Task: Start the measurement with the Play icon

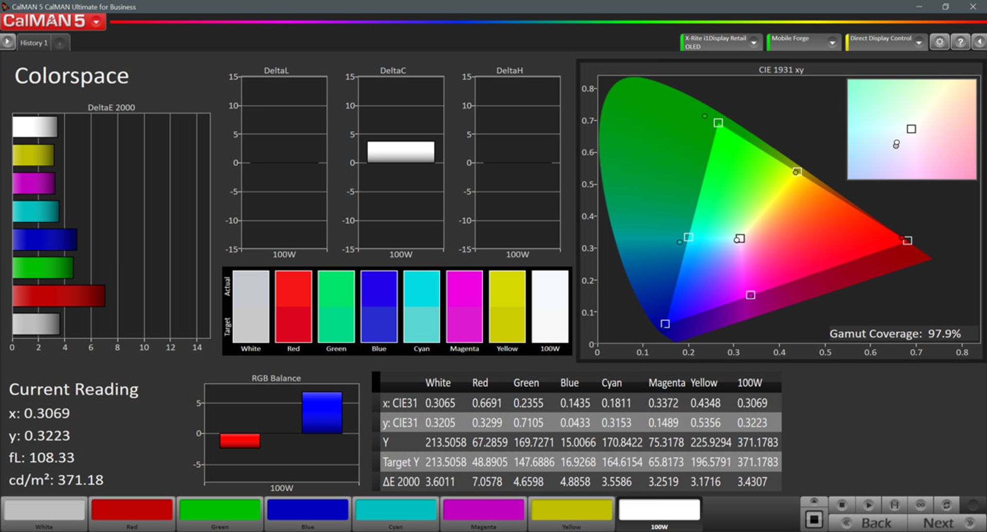Action: click(x=868, y=505)
